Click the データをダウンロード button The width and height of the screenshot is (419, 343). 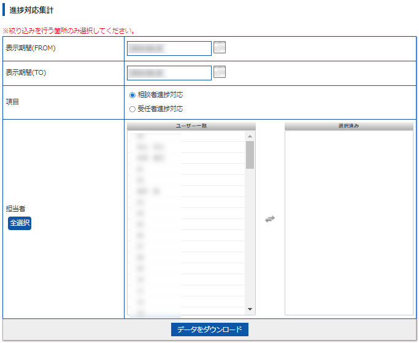209,330
